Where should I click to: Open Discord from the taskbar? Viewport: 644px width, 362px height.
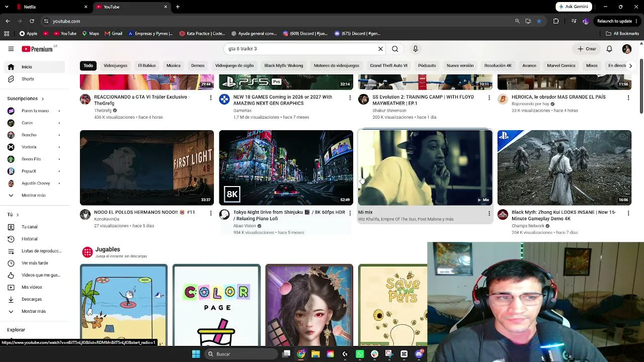coord(419,354)
